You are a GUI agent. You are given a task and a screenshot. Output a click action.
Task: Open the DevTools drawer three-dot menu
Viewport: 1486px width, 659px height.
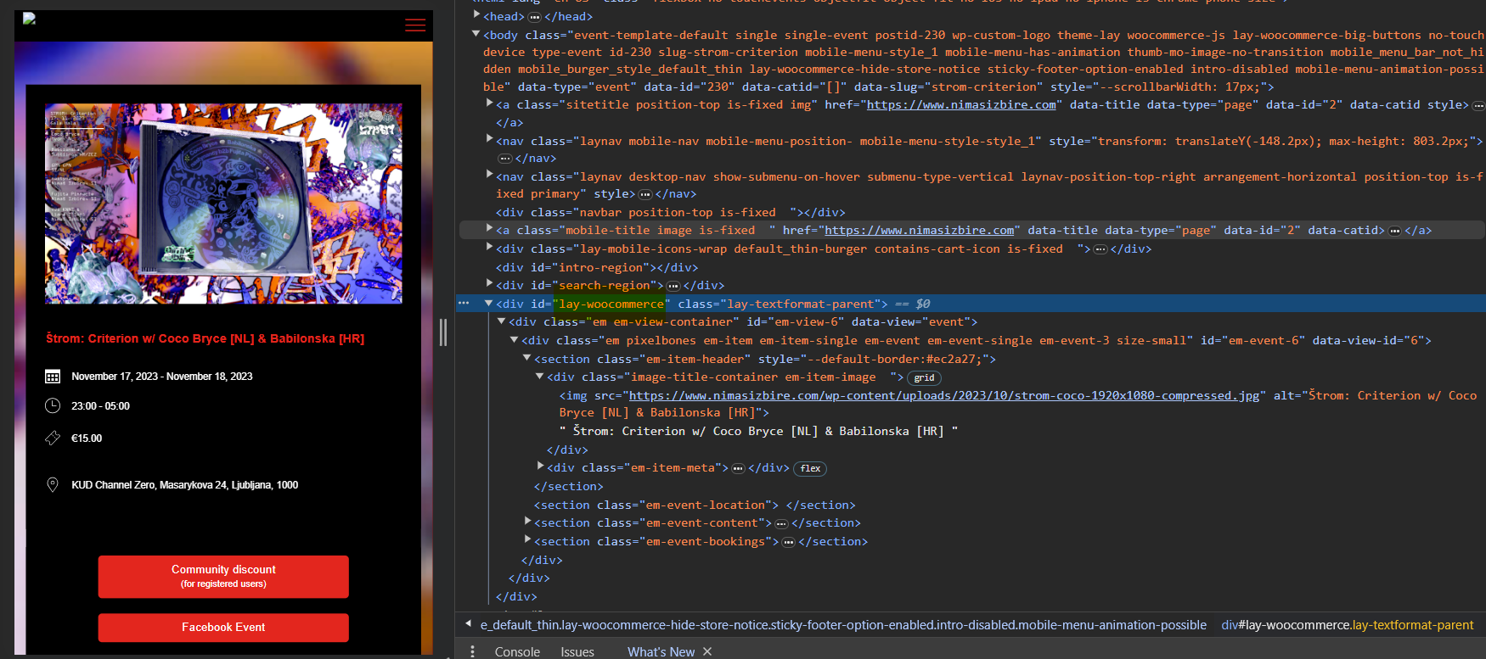472,651
